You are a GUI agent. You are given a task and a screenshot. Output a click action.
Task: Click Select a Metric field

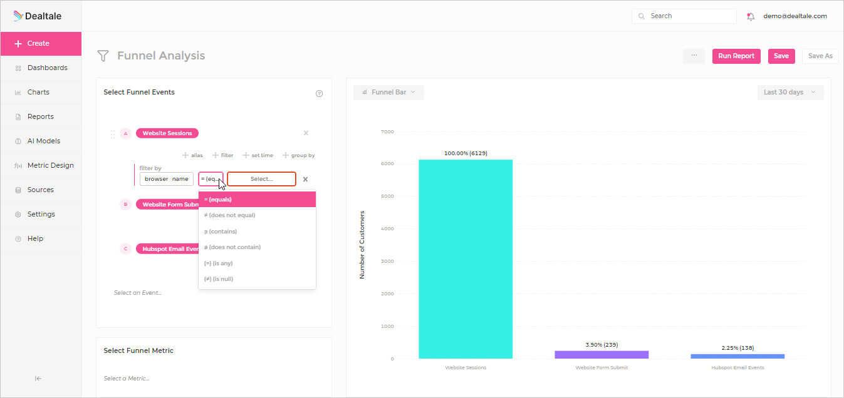127,379
